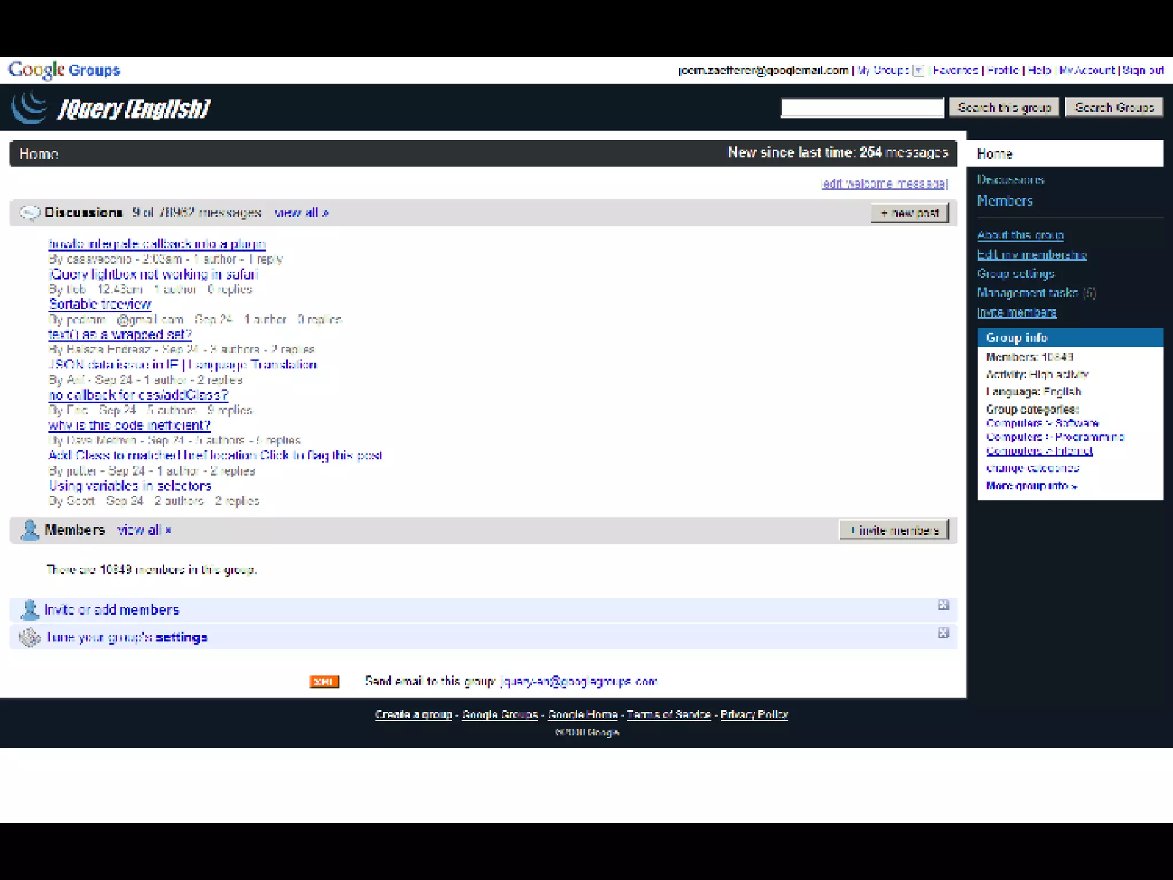This screenshot has height=880, width=1173.
Task: Open the Discussions sidebar tab
Action: [1010, 180]
